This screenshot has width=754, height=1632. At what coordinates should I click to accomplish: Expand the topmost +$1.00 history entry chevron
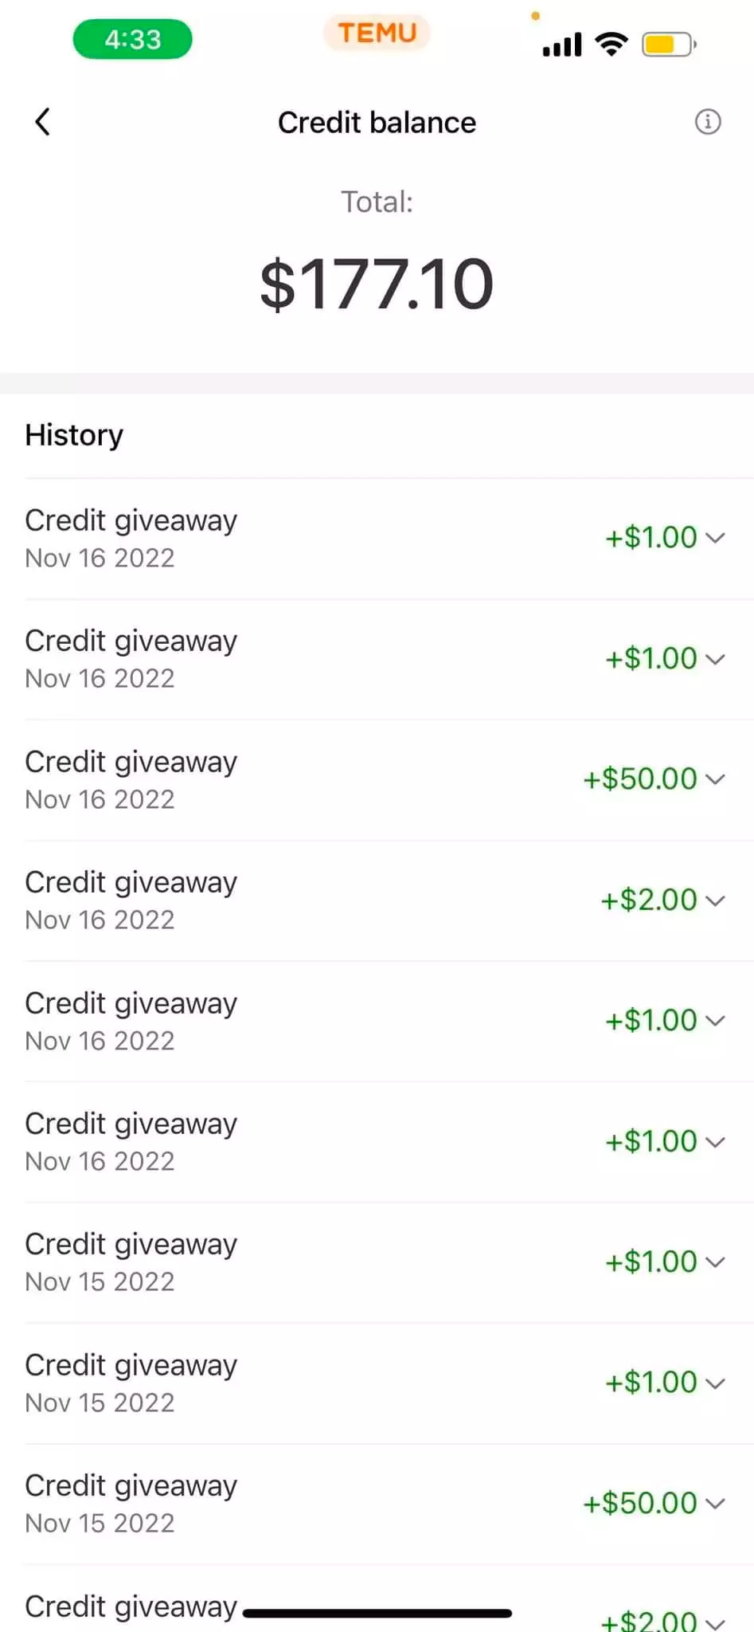coord(716,537)
